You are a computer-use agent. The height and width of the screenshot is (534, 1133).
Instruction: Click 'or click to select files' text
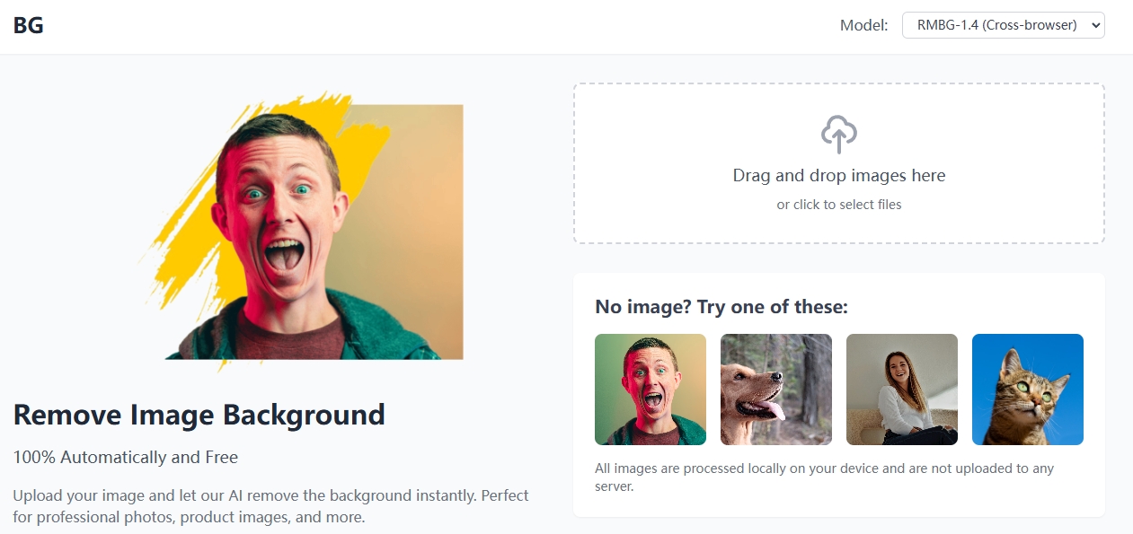point(839,204)
